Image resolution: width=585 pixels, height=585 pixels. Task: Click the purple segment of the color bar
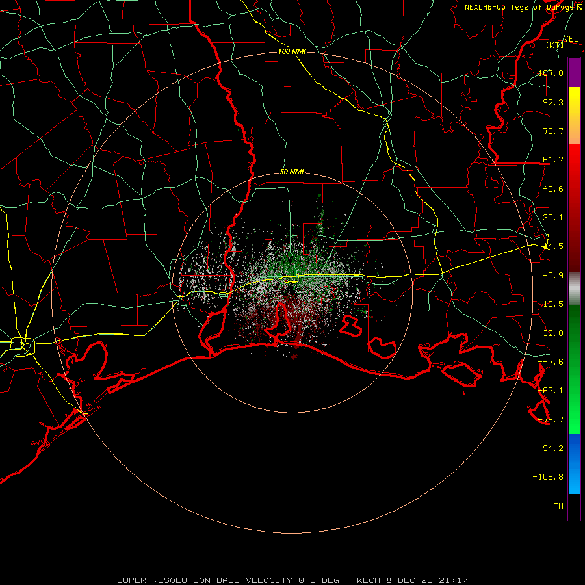point(574,72)
